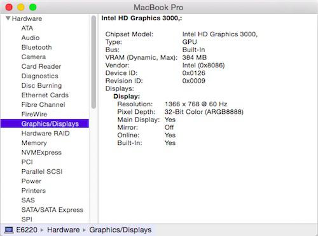Click the 'Online:' label

pos(128,135)
